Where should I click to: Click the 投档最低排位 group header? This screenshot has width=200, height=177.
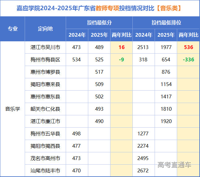(x=166, y=23)
